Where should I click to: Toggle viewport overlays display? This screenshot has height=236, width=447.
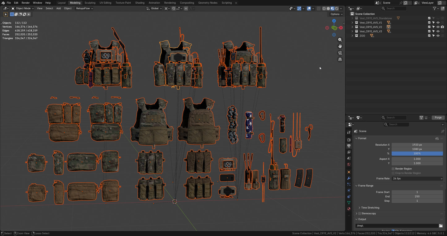[x=309, y=8]
